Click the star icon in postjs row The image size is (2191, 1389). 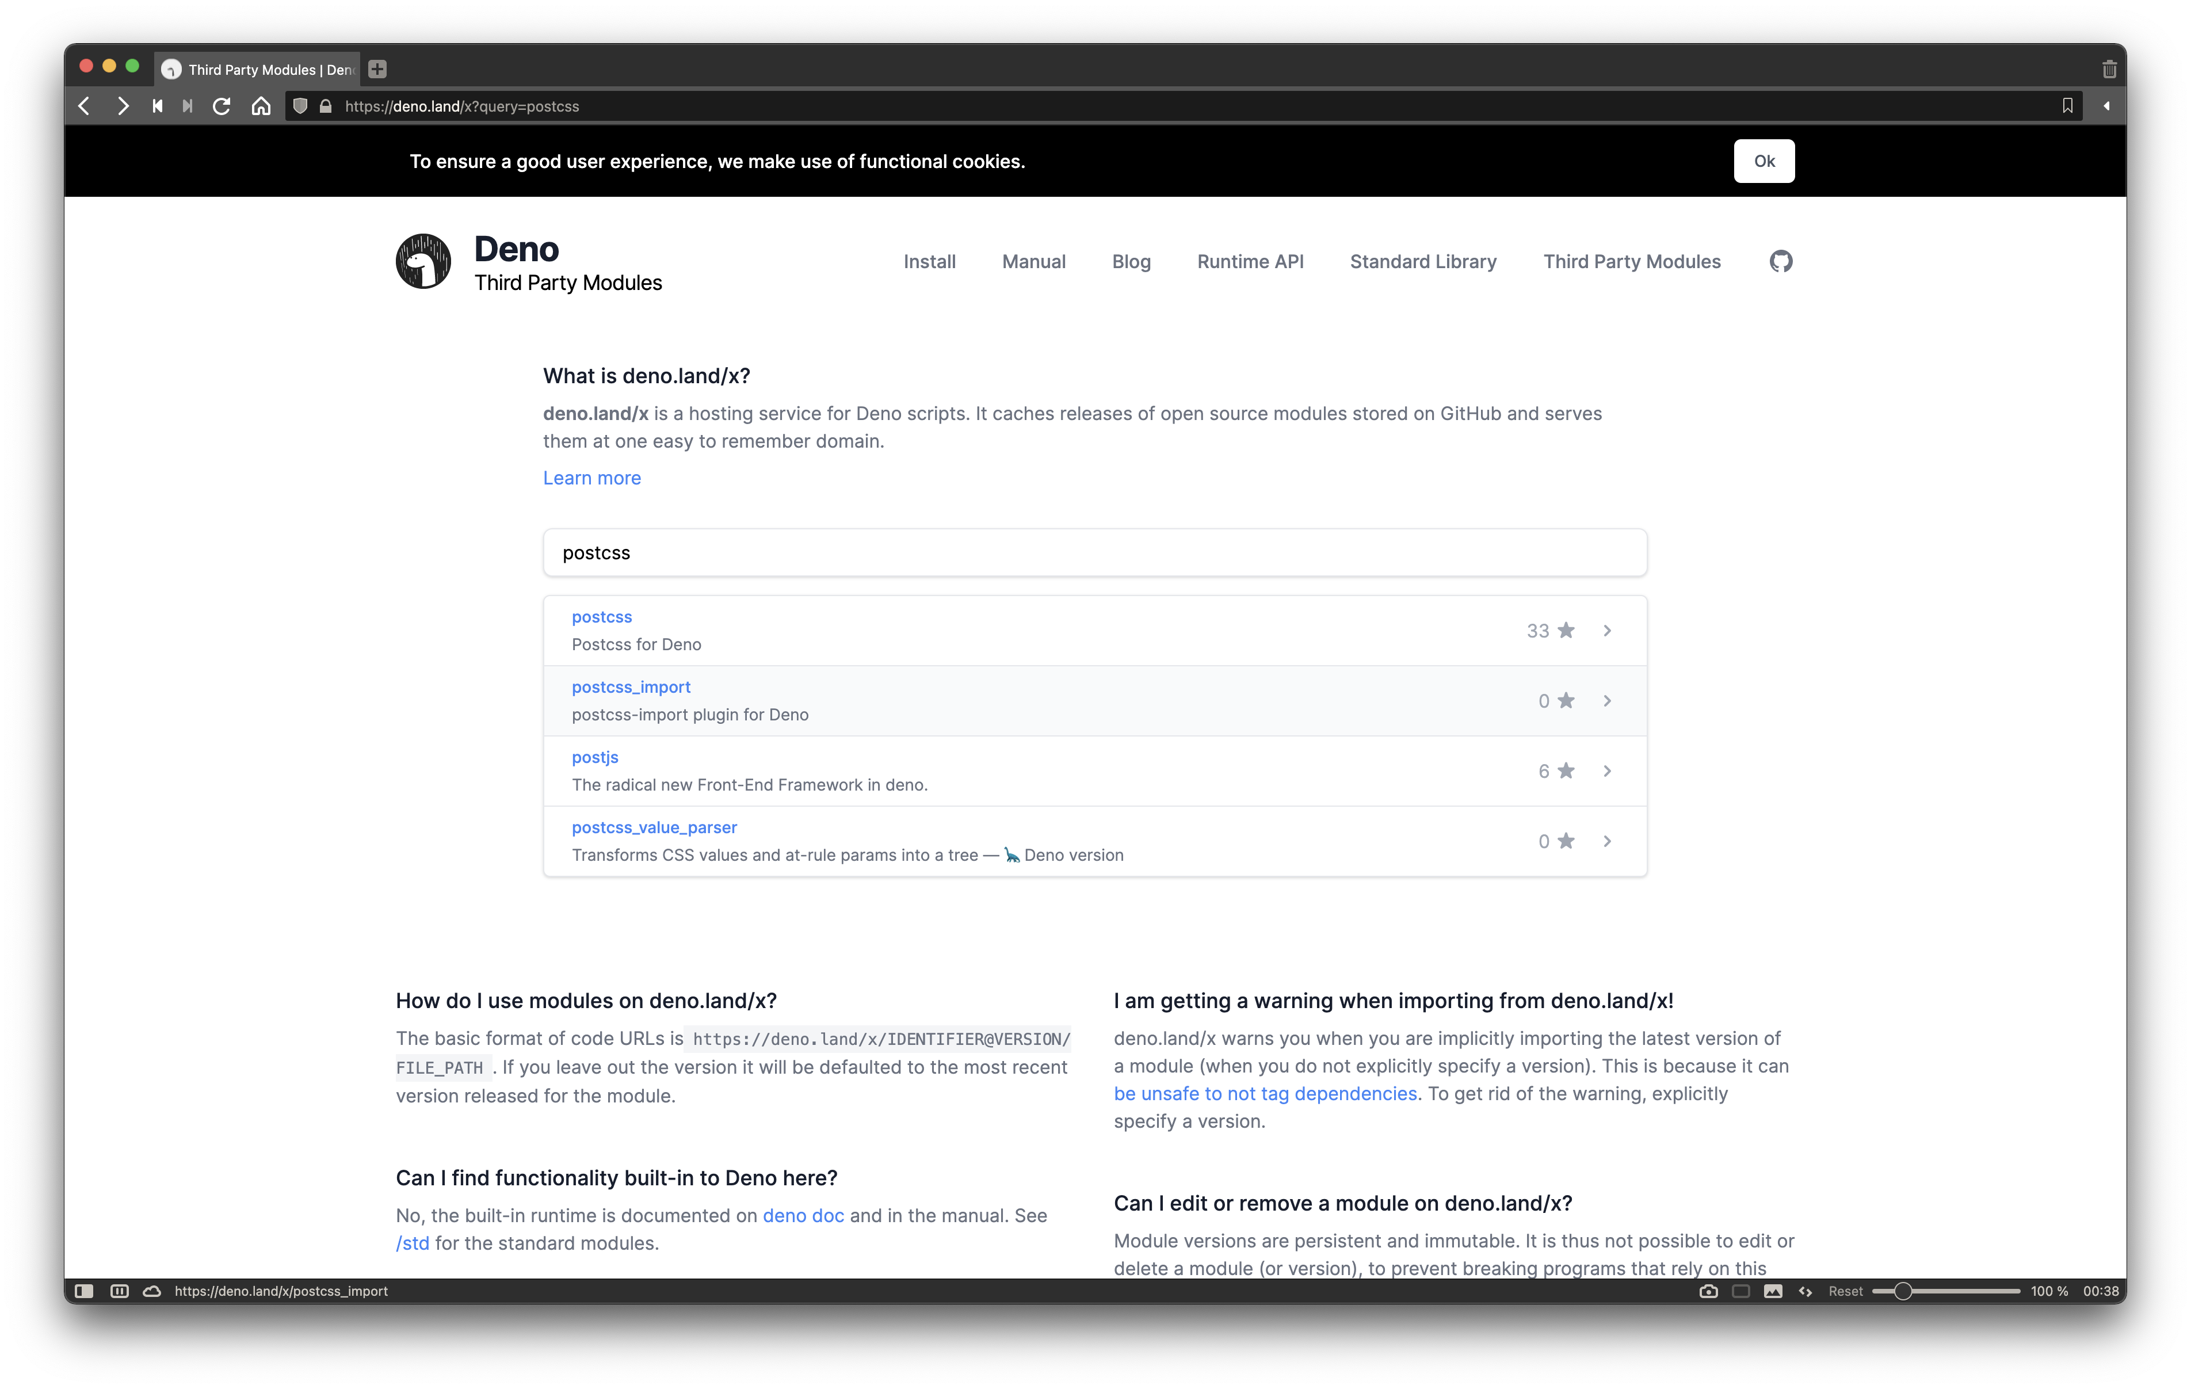pos(1566,770)
